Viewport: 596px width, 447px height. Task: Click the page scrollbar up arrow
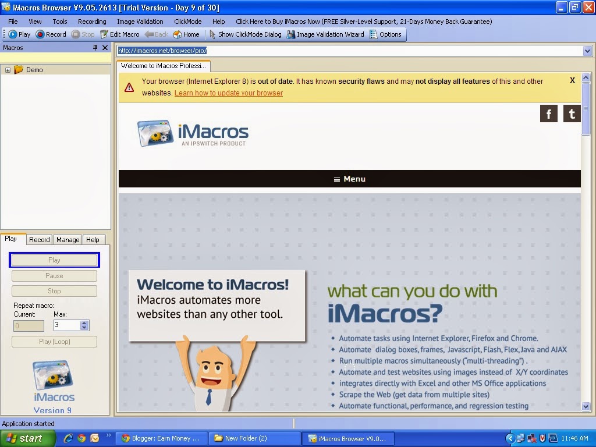coord(586,77)
